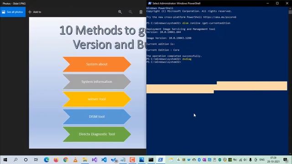Click OneDrive cloud tray icon
This screenshot has width=292, height=164.
click(194, 160)
